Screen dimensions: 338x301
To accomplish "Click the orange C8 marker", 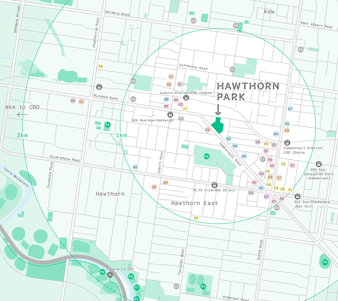I will pos(287,130).
